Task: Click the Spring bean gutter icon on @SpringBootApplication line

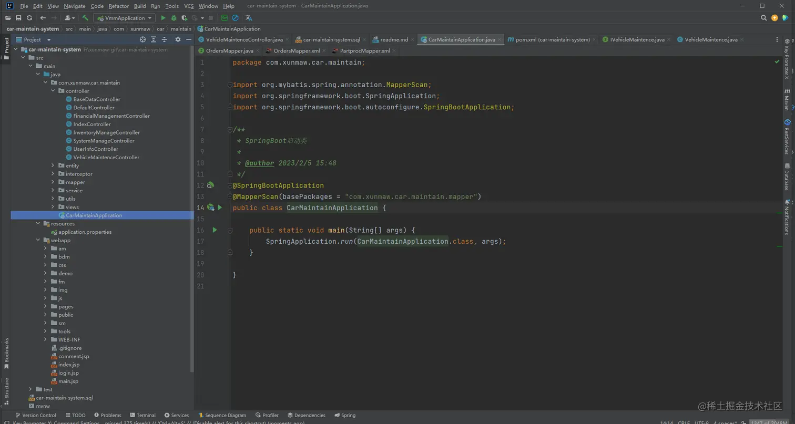Action: [x=210, y=185]
